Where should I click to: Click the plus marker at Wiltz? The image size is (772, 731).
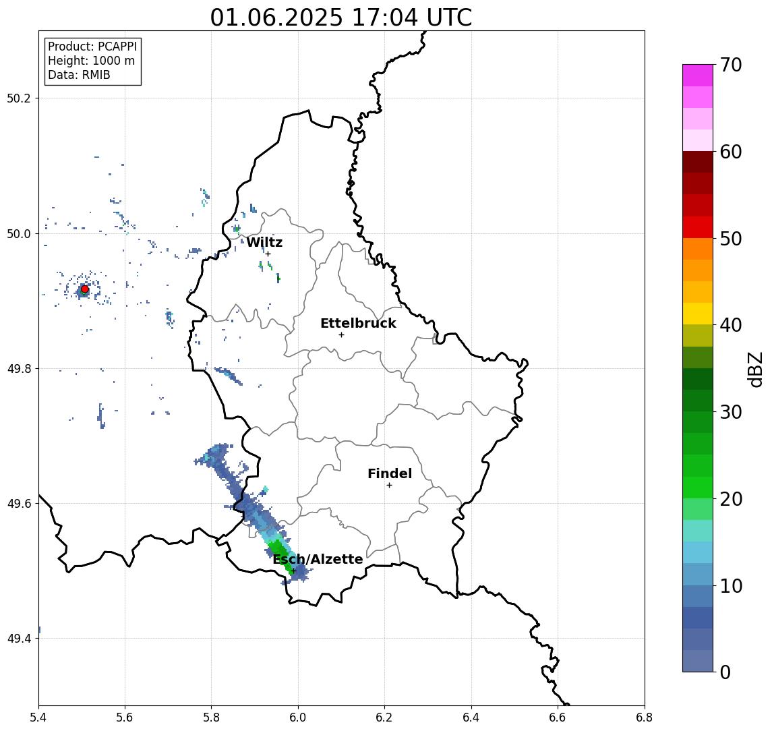pos(268,254)
